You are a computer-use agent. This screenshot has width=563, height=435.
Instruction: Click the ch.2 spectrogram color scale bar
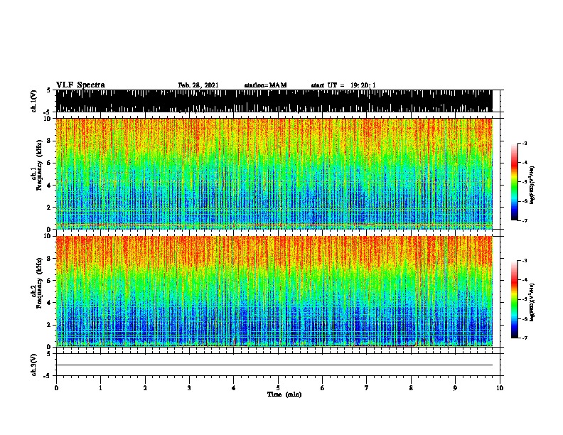point(515,299)
